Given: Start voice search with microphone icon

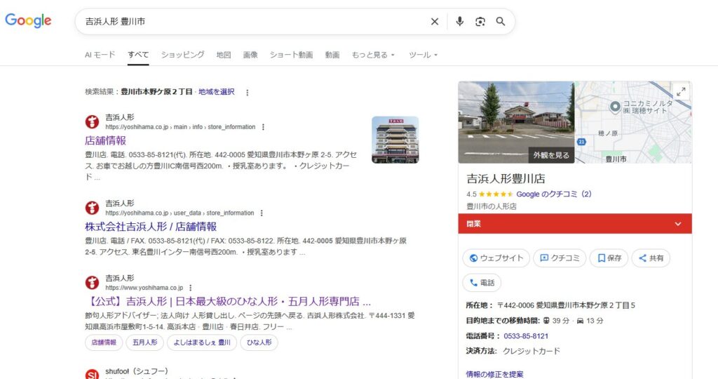Looking at the screenshot, I should [459, 22].
